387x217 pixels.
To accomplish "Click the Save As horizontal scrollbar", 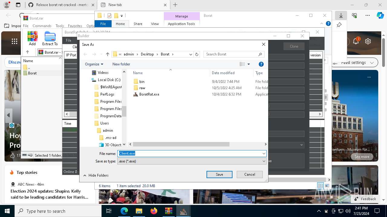I will [181, 144].
